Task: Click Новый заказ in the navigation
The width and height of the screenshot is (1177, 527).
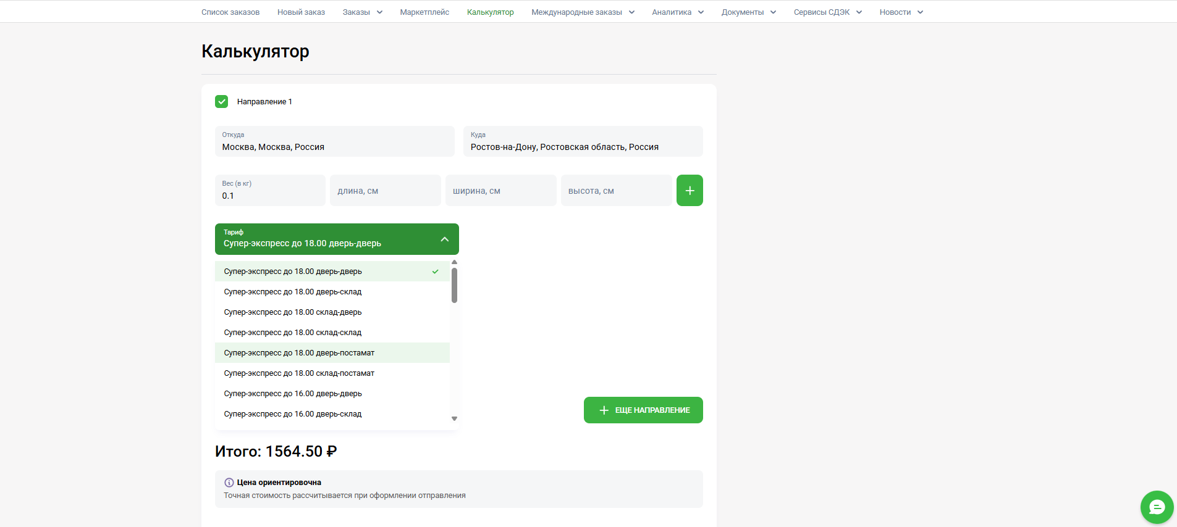Action: click(x=301, y=12)
